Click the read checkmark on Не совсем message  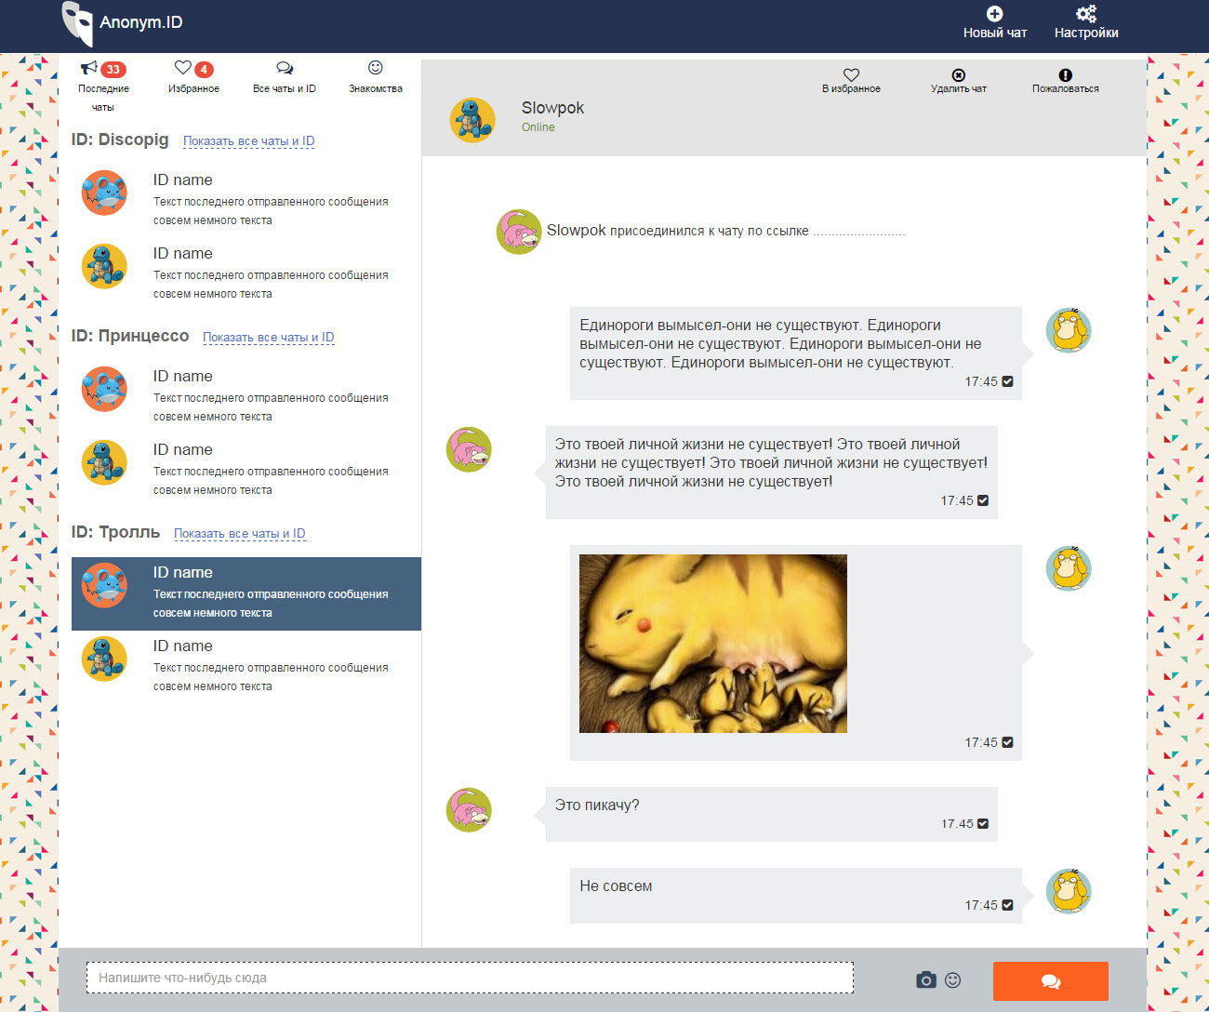pos(1007,905)
